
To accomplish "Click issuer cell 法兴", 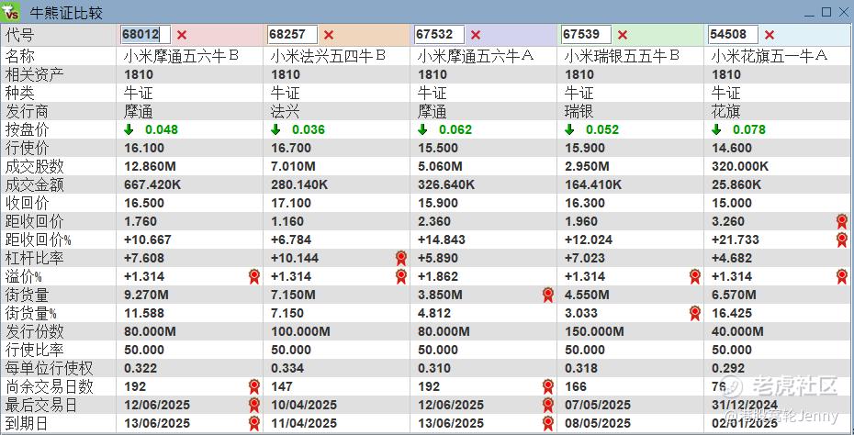I will (x=285, y=112).
